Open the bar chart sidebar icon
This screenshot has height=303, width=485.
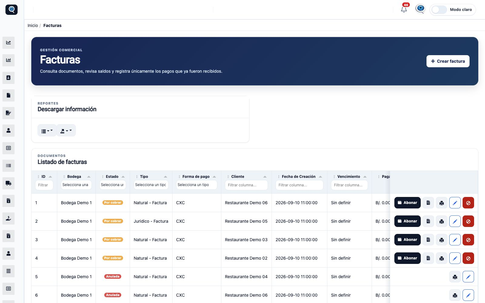(8, 60)
